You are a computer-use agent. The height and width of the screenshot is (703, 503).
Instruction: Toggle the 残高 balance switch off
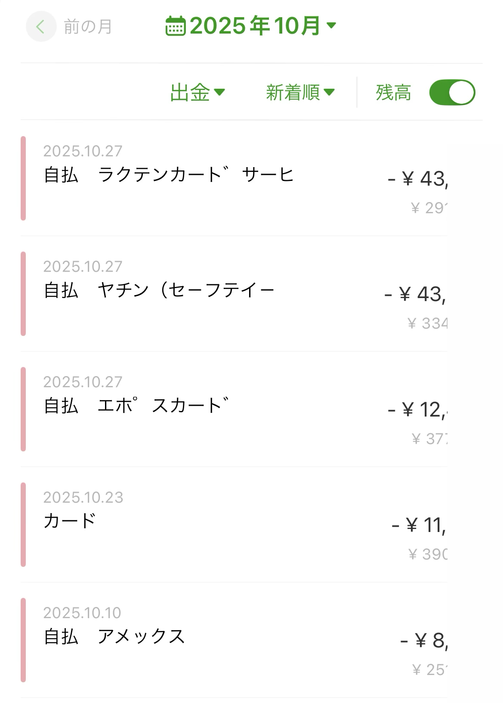pyautogui.click(x=452, y=92)
